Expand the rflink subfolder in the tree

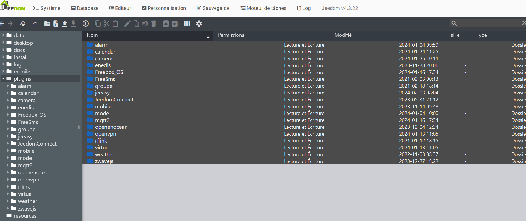(x=8, y=187)
